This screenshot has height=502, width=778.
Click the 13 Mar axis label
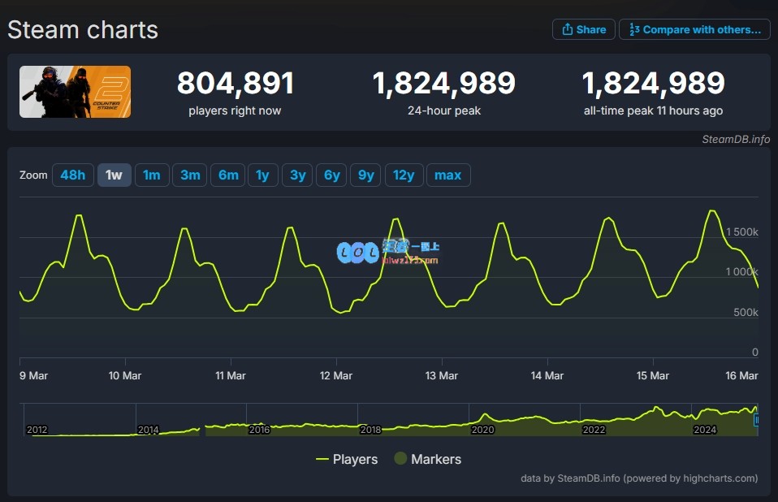[x=442, y=375]
